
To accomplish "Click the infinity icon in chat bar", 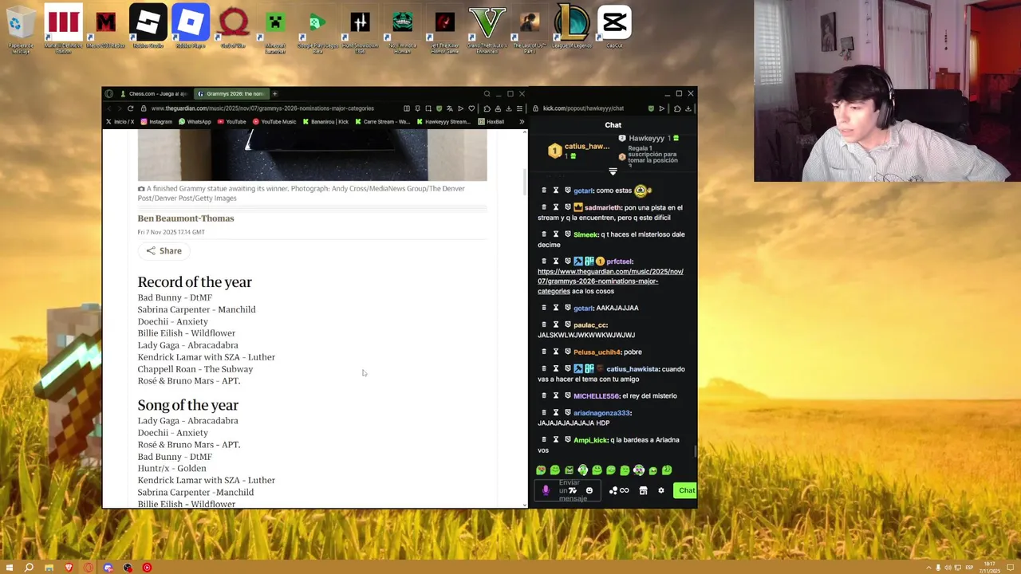I will pyautogui.click(x=625, y=490).
